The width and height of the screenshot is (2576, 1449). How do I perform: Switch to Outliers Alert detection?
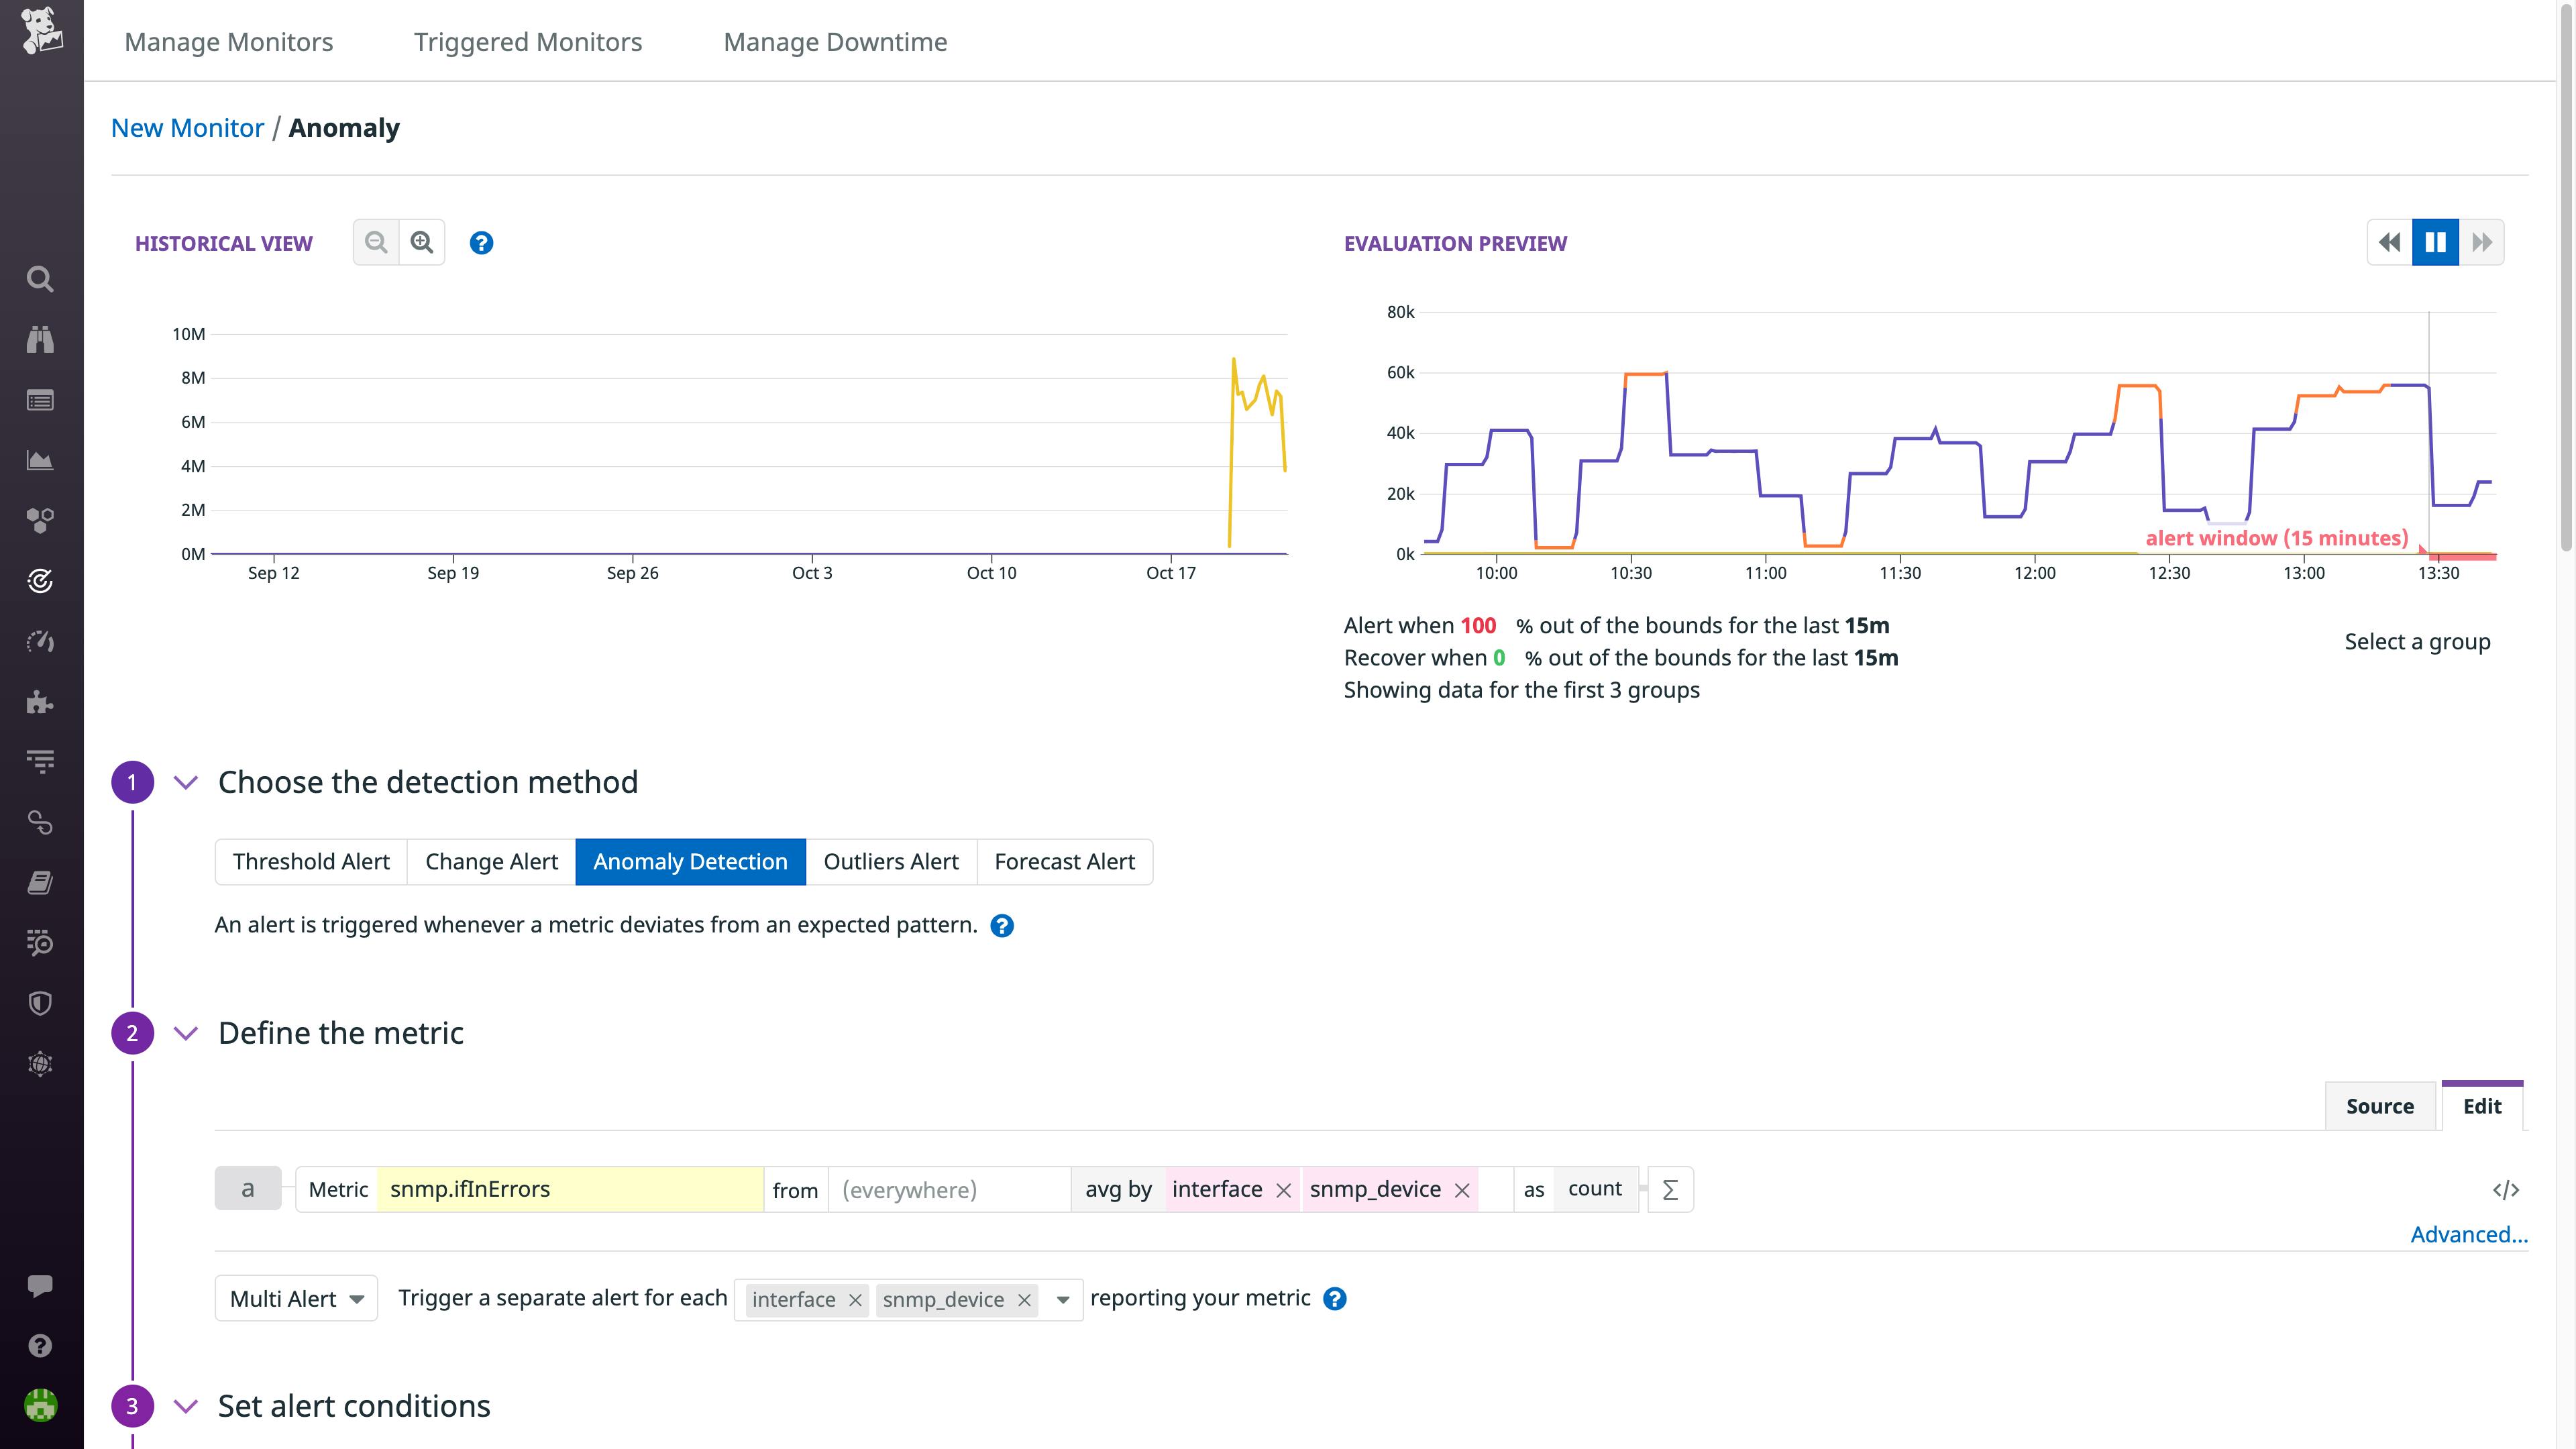pos(890,862)
